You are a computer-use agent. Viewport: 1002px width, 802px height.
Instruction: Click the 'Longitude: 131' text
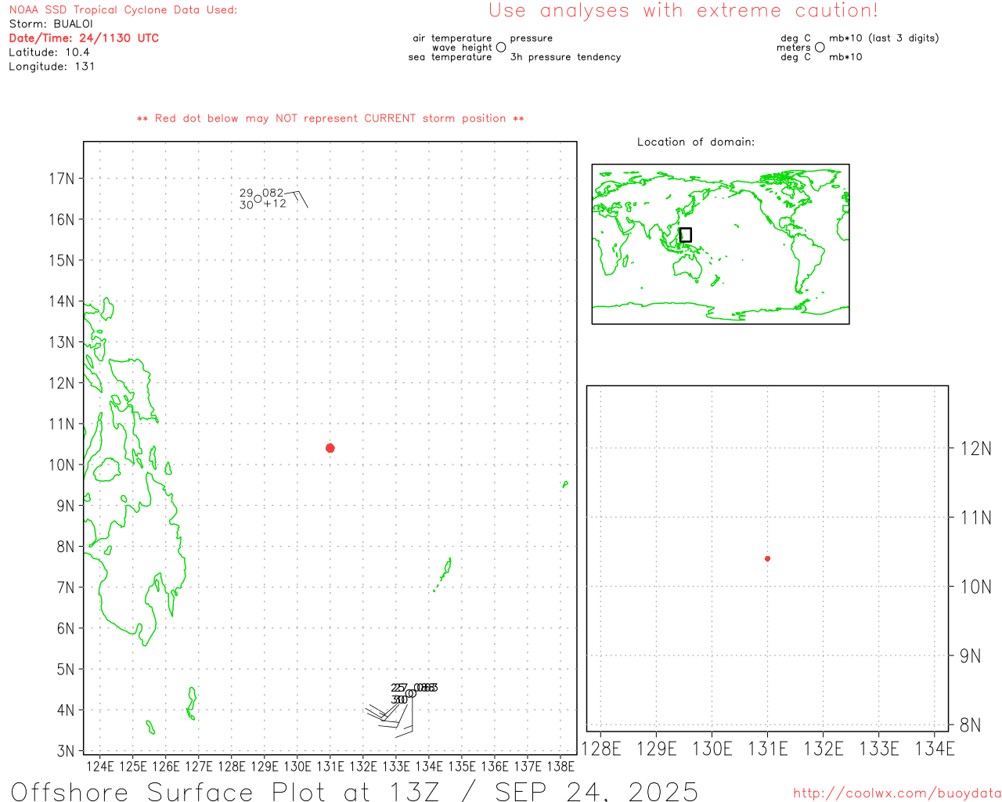coord(52,67)
